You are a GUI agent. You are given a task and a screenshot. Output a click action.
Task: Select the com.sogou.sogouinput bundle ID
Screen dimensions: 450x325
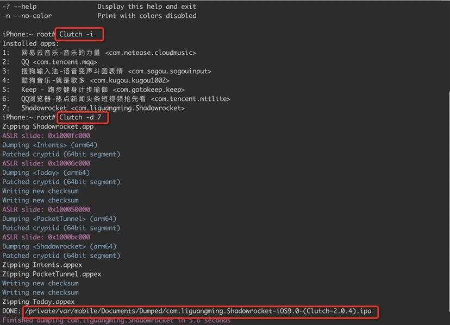point(170,71)
